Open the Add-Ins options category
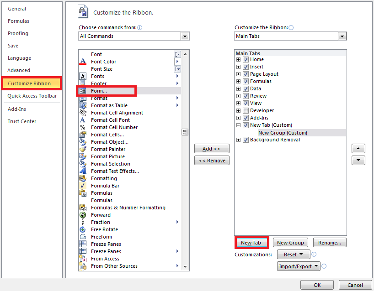This screenshot has width=374, height=291. pos(17,109)
